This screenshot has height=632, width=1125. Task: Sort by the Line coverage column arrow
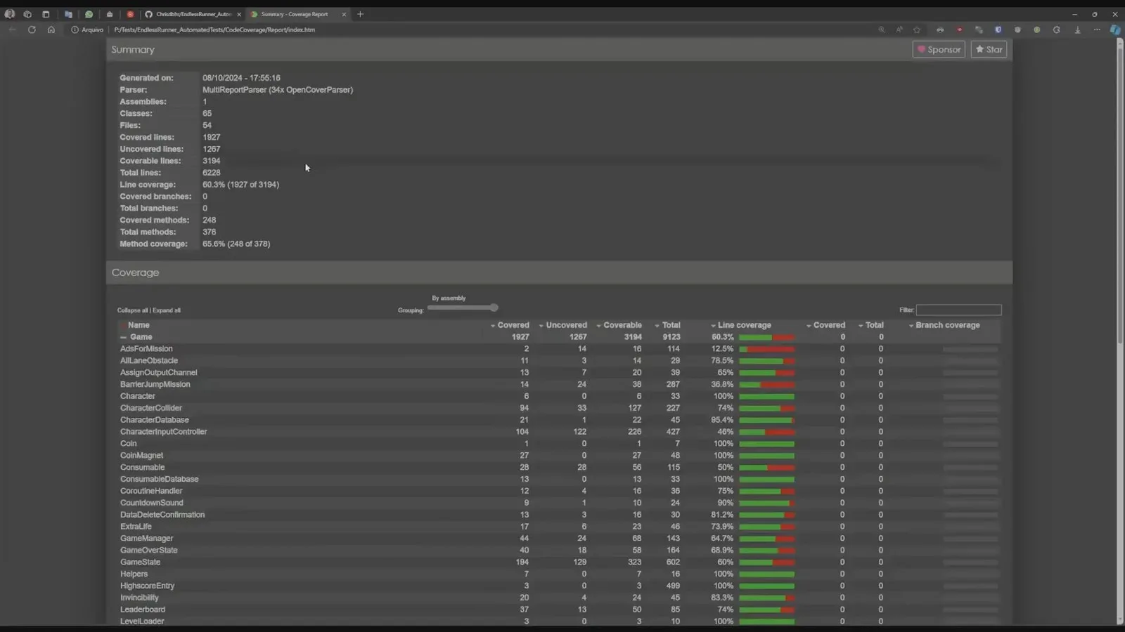[x=713, y=326]
